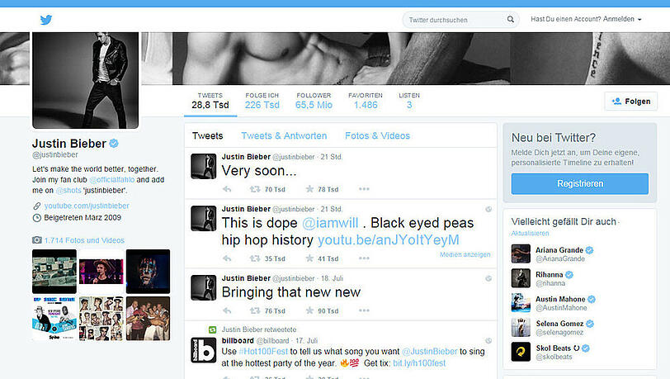Click the search magnifier icon

[x=510, y=19]
